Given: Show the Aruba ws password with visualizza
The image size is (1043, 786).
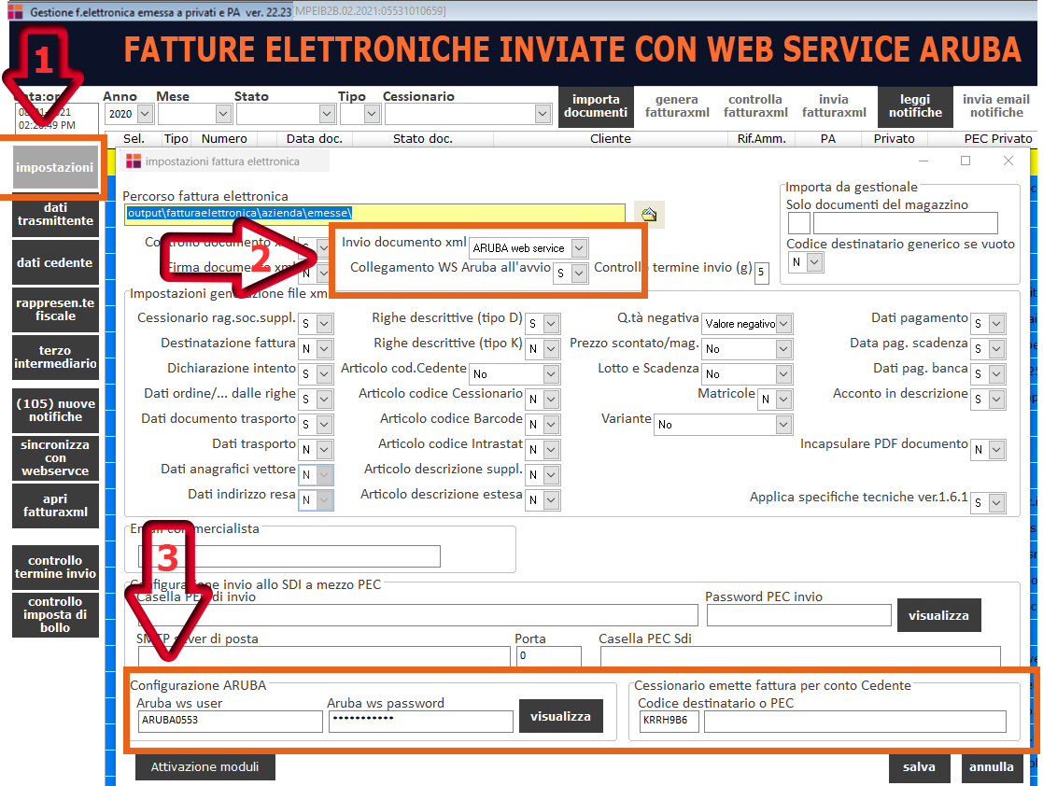Looking at the screenshot, I should pyautogui.click(x=561, y=716).
